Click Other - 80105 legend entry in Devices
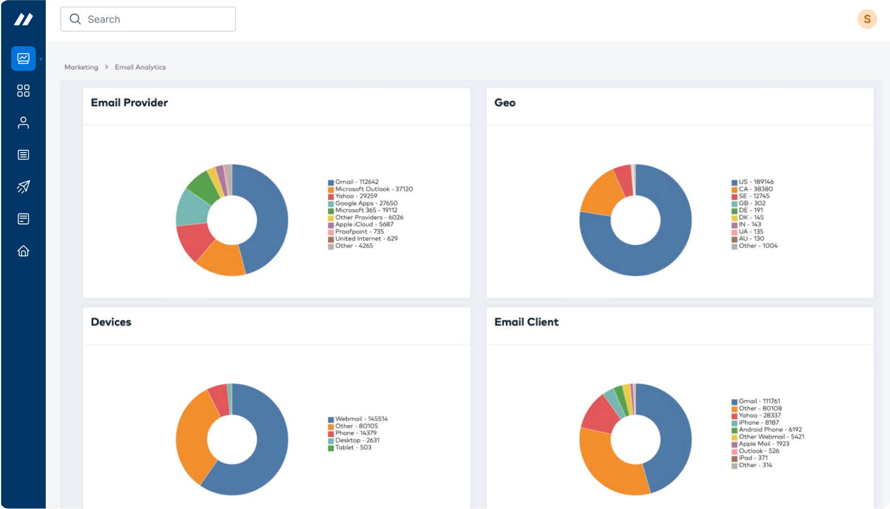The width and height of the screenshot is (890, 509). click(353, 427)
